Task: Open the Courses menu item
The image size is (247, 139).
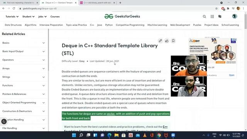Action: click(55, 17)
